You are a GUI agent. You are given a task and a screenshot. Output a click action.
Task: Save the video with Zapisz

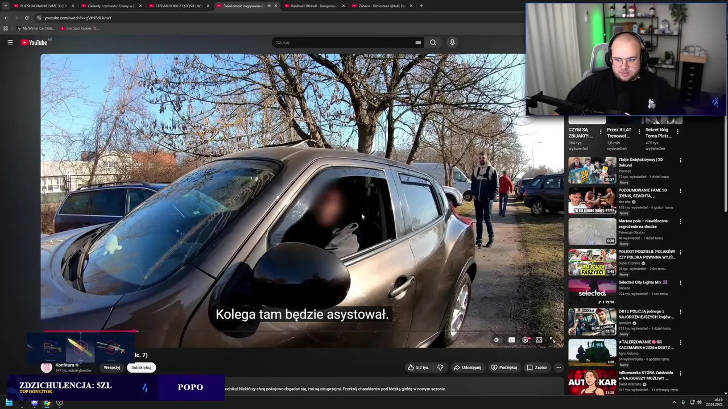coord(537,368)
